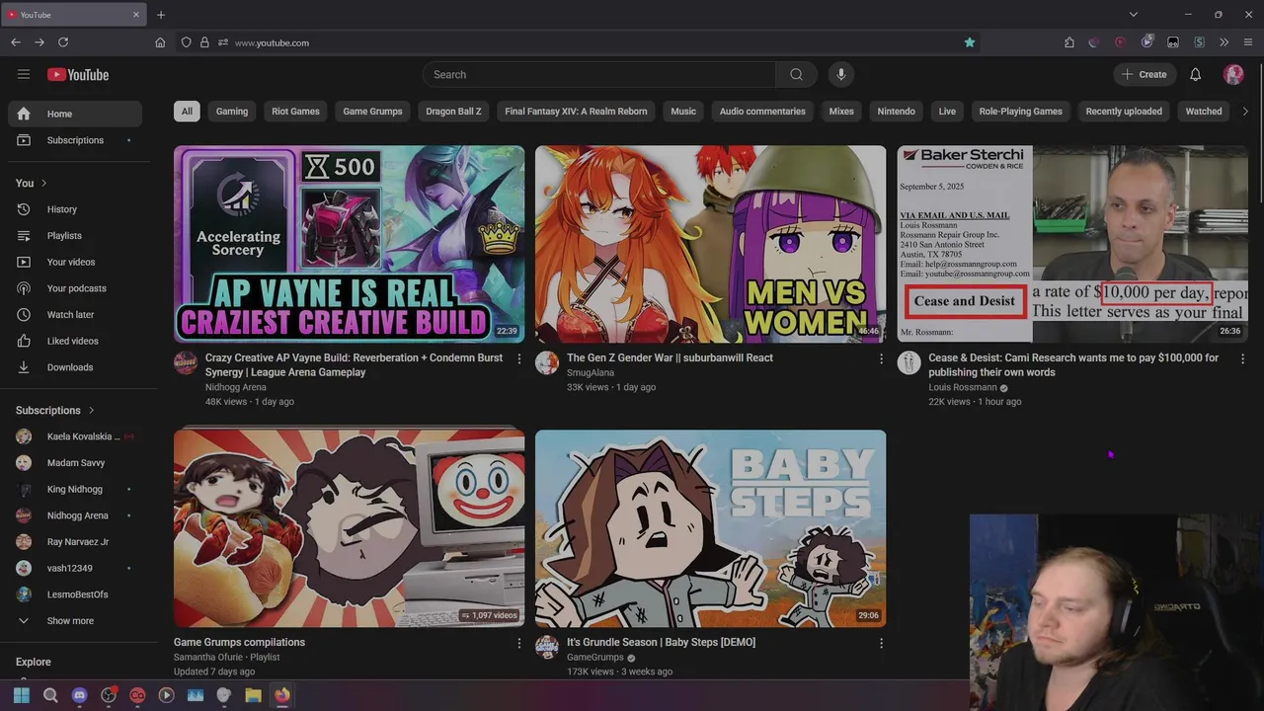This screenshot has width=1264, height=711.
Task: Select the Final Fantasy XIV chip
Action: [x=576, y=112]
